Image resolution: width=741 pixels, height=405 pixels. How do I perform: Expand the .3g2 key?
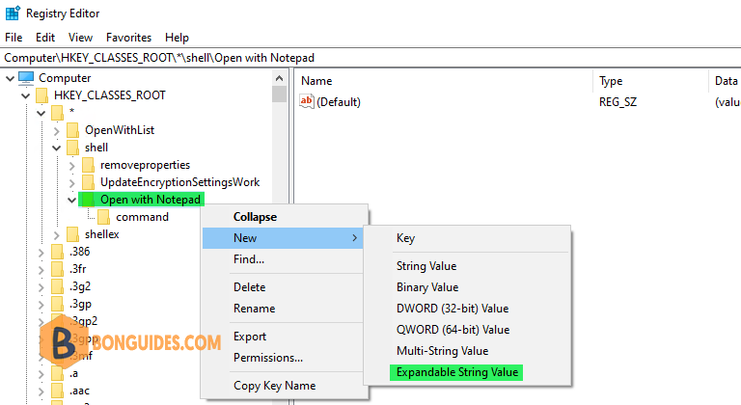pyautogui.click(x=41, y=287)
